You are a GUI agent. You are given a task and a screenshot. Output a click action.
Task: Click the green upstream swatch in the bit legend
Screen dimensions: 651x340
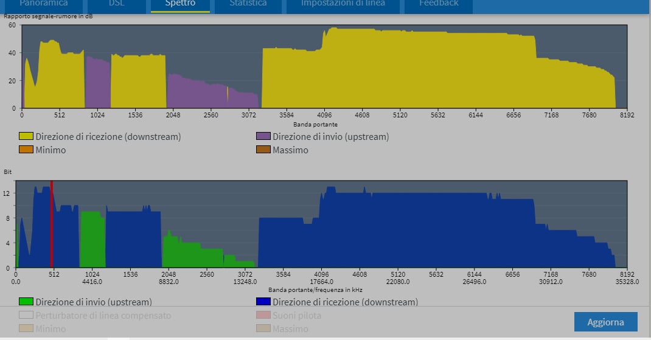(26, 302)
